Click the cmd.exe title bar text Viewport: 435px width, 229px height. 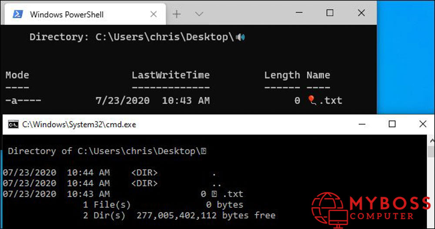coord(79,125)
